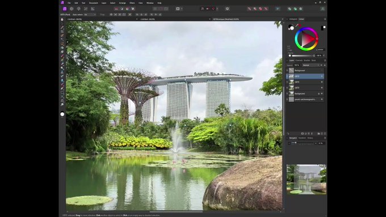This screenshot has width=386, height=217.
Task: Open the Filters menu
Action: [x=132, y=3]
